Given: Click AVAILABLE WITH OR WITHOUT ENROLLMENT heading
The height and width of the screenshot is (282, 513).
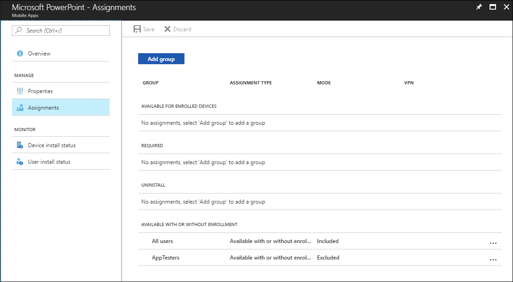Looking at the screenshot, I should (x=190, y=225).
